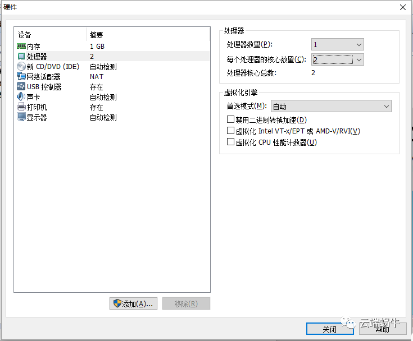
Task: Enable 禁用二进制转换加速(D) checkbox
Action: click(x=230, y=119)
